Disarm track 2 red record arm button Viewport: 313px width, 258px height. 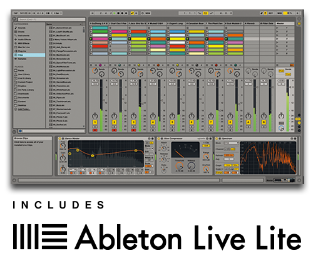114,130
